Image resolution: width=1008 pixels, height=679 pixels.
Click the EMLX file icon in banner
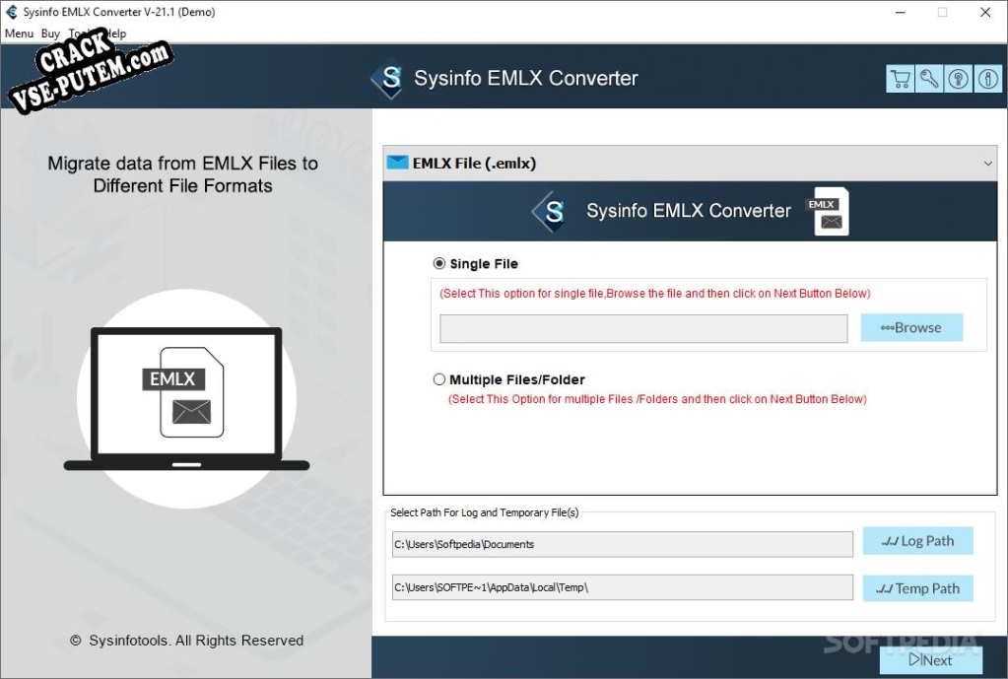click(828, 212)
